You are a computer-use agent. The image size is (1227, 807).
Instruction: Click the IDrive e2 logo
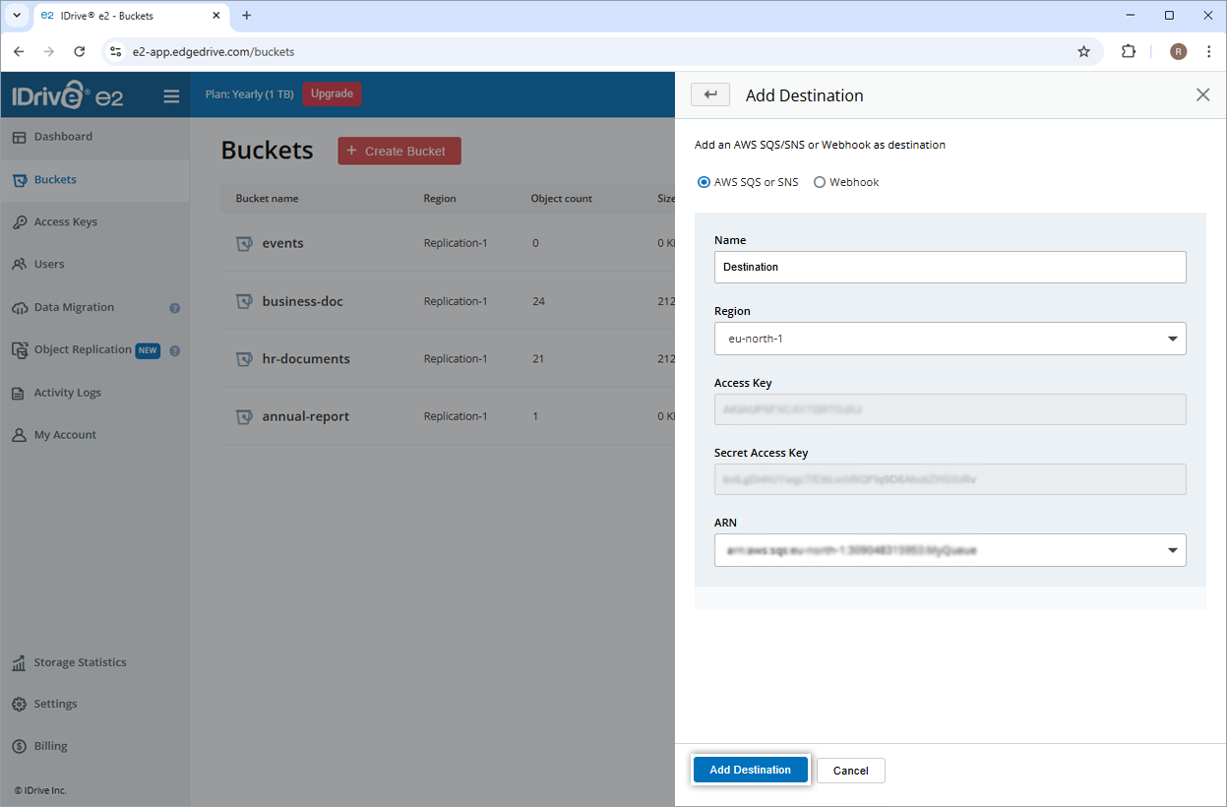68,95
